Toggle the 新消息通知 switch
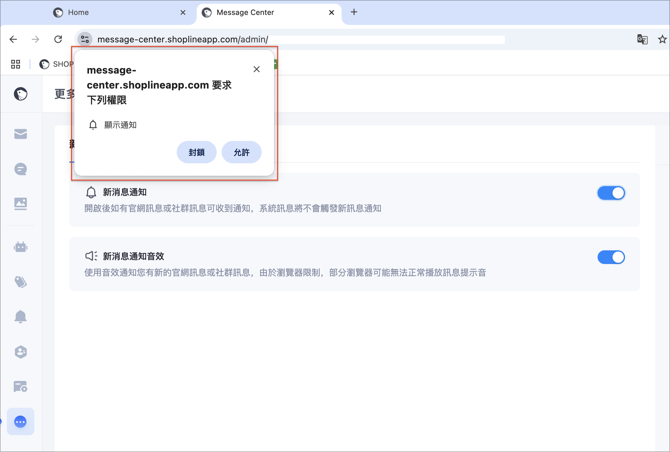Image resolution: width=670 pixels, height=452 pixels. (x=611, y=193)
